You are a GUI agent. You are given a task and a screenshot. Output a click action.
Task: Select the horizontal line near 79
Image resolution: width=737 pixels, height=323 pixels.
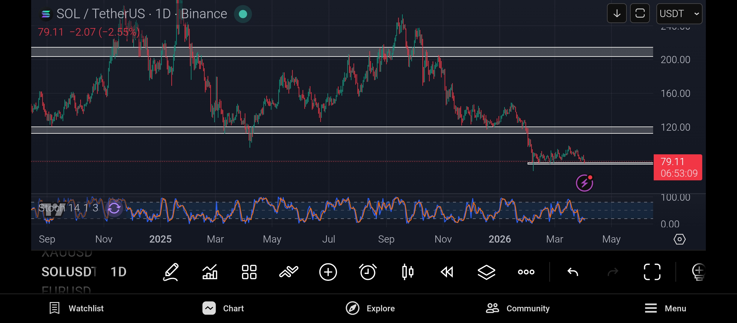(590, 163)
